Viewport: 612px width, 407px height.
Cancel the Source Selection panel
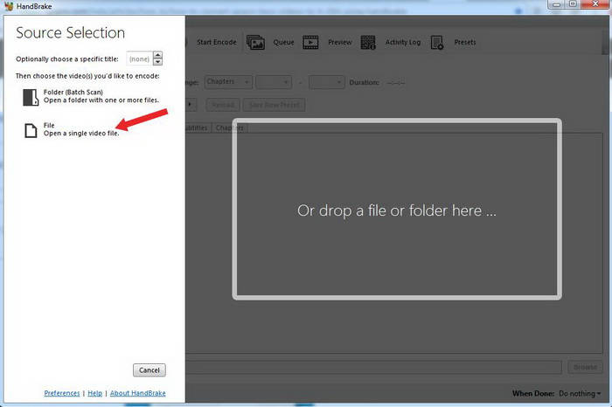point(150,370)
